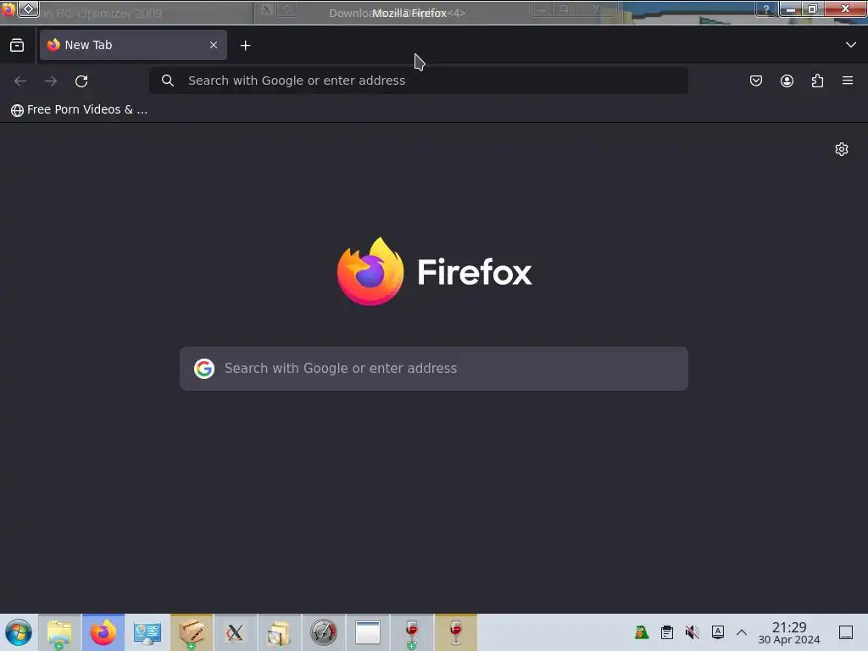Open the Firefox View icon
Image resolution: width=868 pixels, height=651 pixels.
17,45
